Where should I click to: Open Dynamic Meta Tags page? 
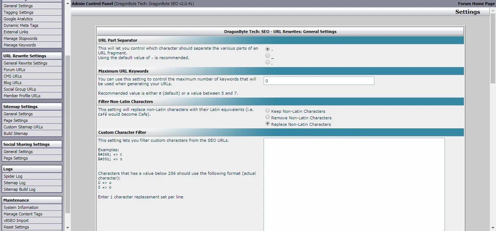[x=32, y=25]
